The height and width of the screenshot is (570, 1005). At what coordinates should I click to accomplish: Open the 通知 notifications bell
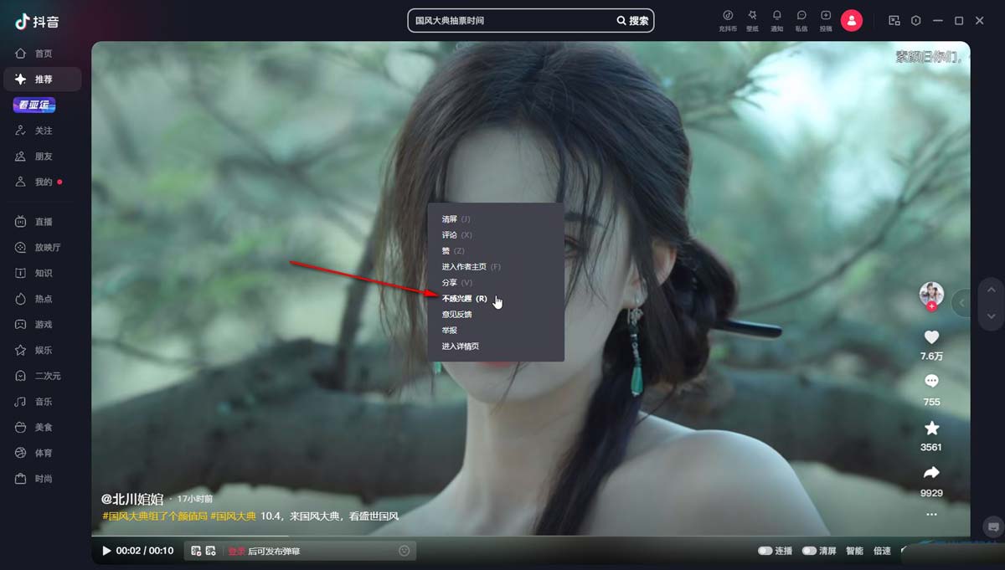pos(776,17)
